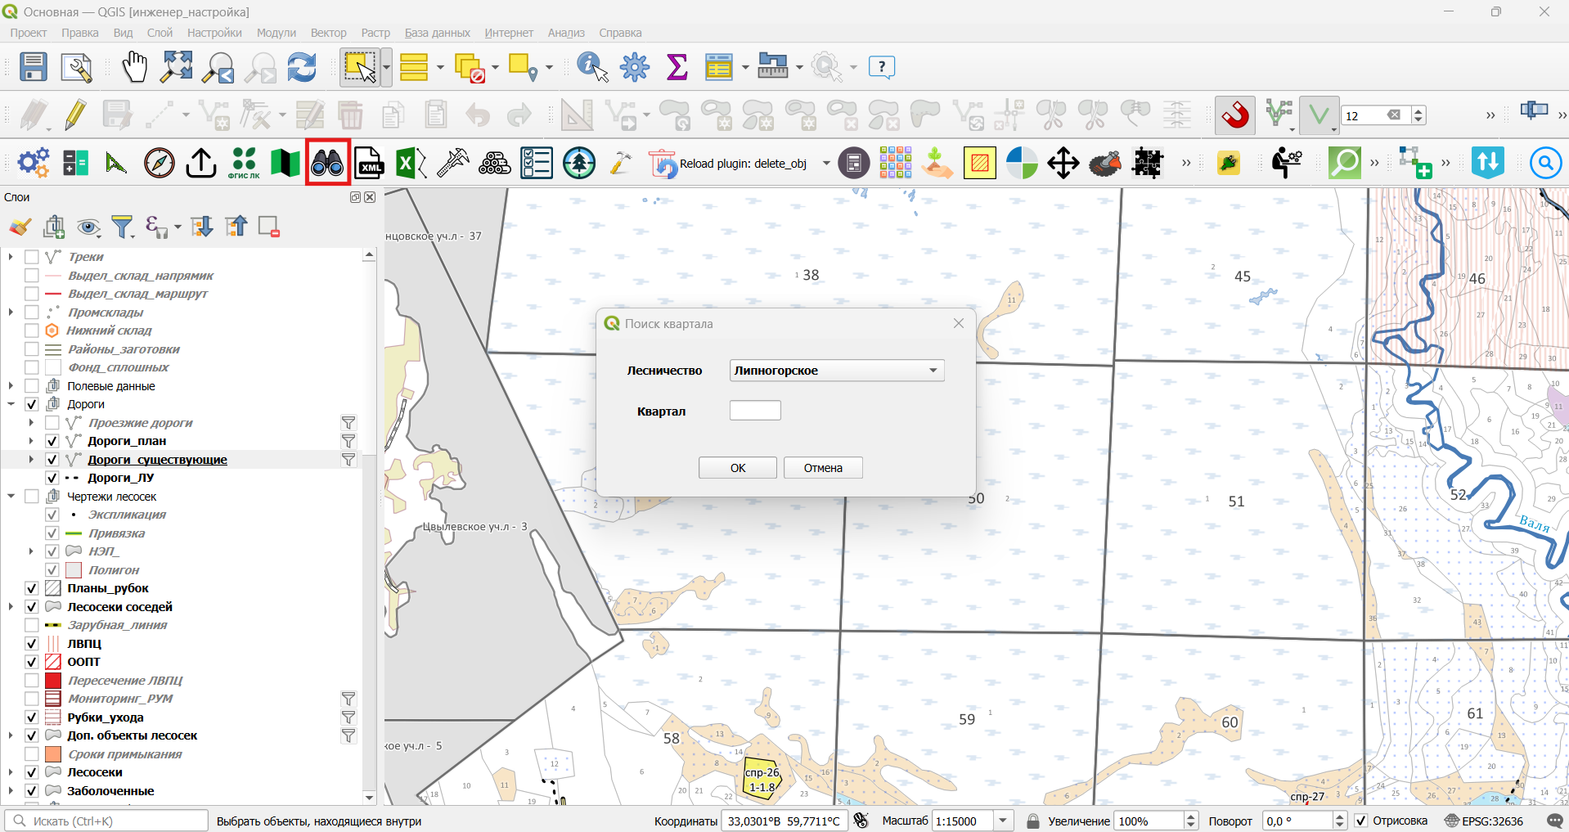
Task: Click the XML export icon
Action: [369, 163]
